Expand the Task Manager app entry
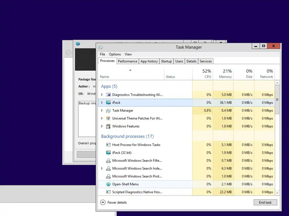 coord(102,111)
